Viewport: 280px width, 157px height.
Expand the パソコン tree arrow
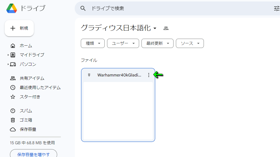click(8, 64)
